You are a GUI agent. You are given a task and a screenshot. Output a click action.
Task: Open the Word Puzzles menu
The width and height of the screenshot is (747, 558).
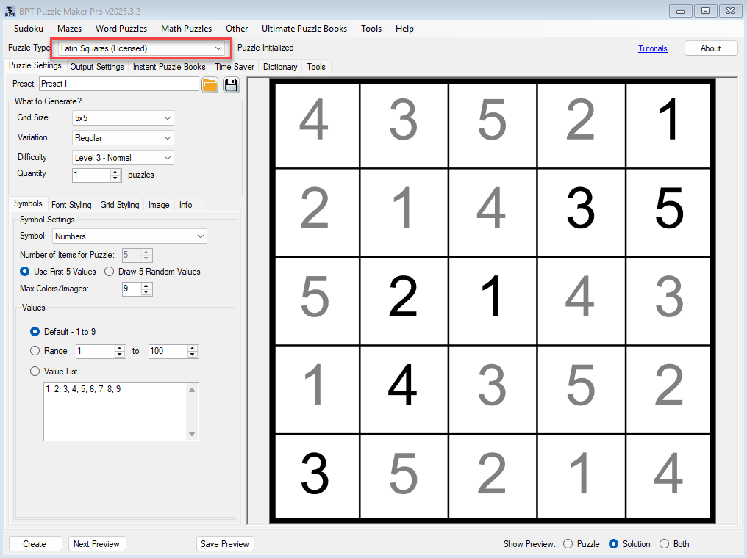[x=121, y=29]
